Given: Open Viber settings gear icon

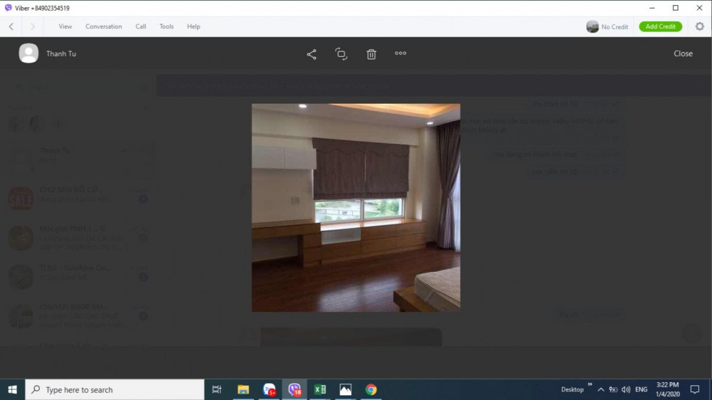Looking at the screenshot, I should click(700, 26).
